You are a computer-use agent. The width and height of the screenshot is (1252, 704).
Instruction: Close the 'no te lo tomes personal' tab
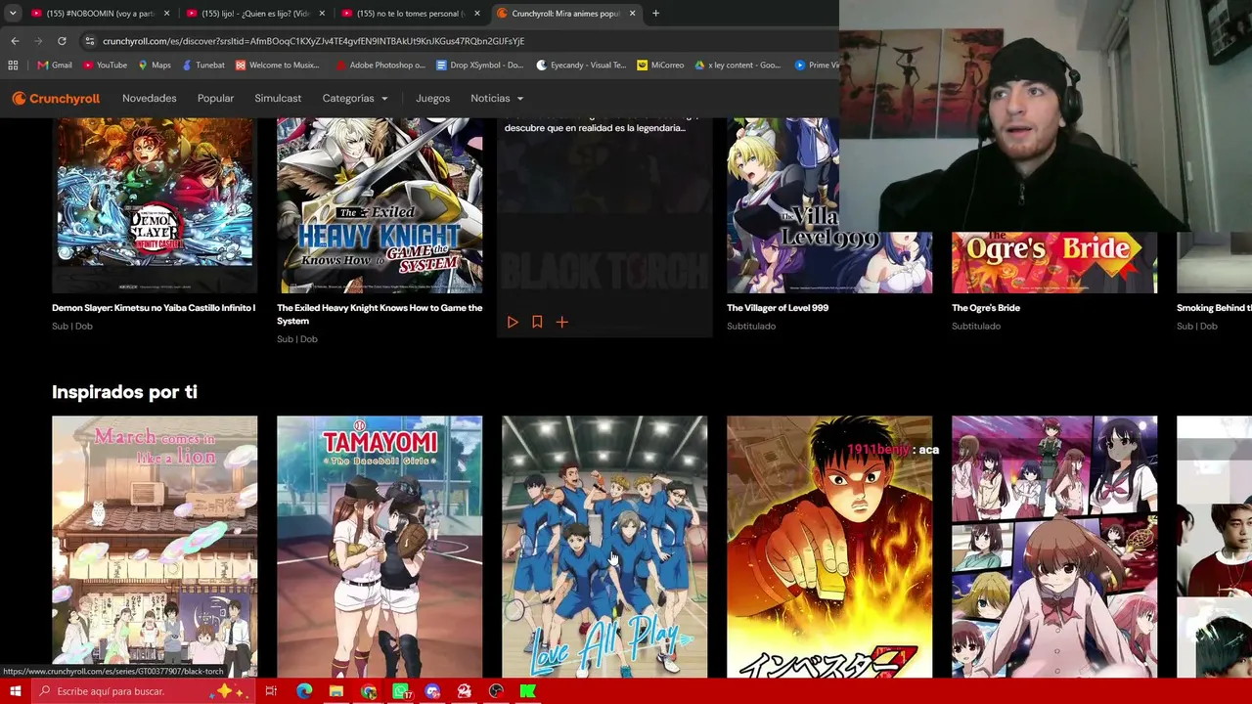[477, 14]
